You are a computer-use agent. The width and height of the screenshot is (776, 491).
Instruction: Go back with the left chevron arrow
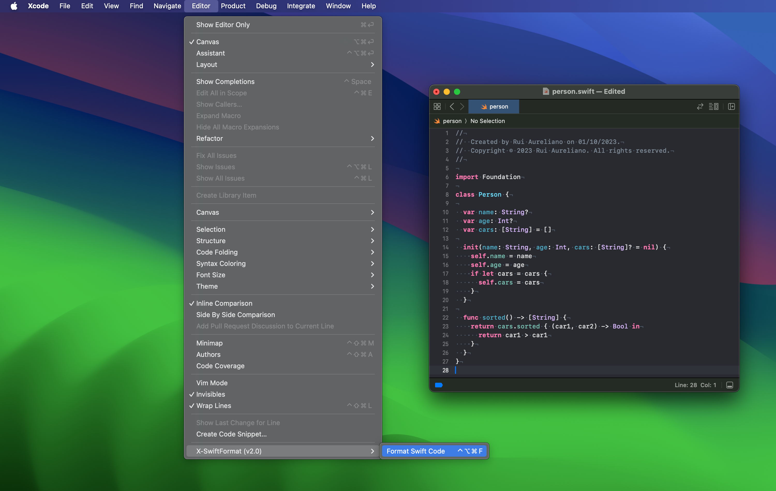click(452, 106)
